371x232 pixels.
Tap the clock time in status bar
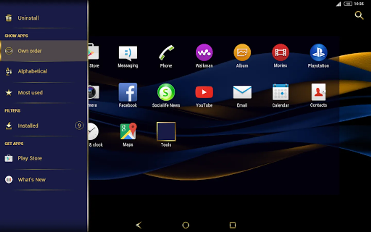click(x=359, y=4)
